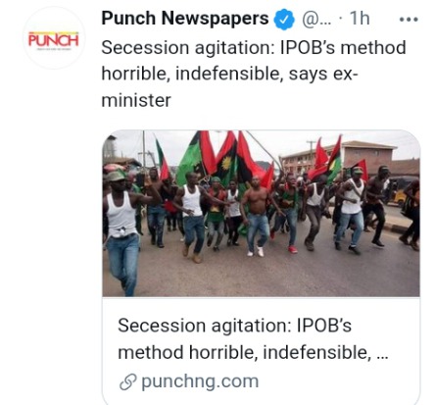Click the blue verified badge
This screenshot has height=405, width=435.
(284, 19)
